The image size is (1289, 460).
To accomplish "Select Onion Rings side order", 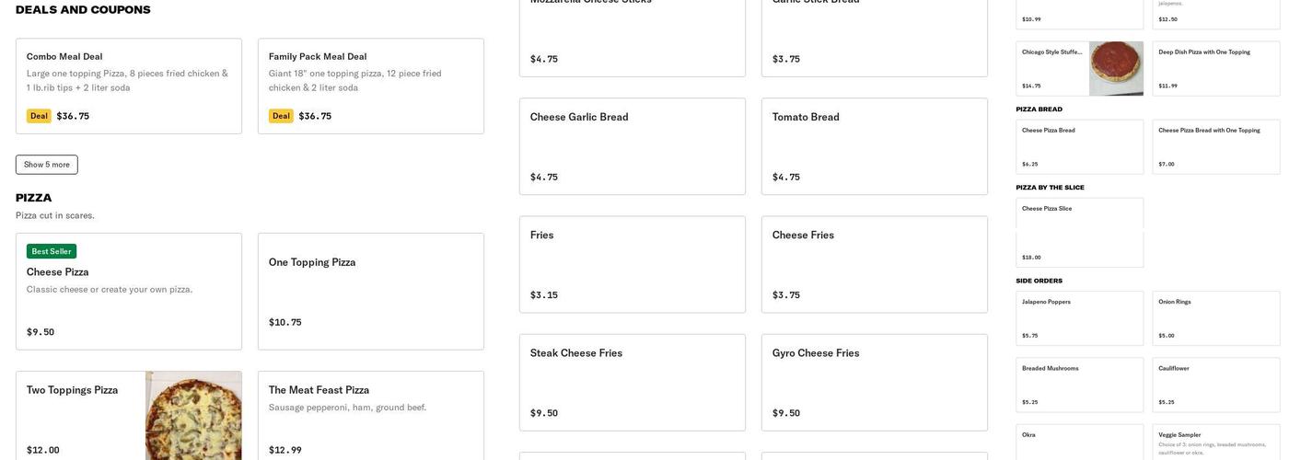I will [x=1218, y=318].
